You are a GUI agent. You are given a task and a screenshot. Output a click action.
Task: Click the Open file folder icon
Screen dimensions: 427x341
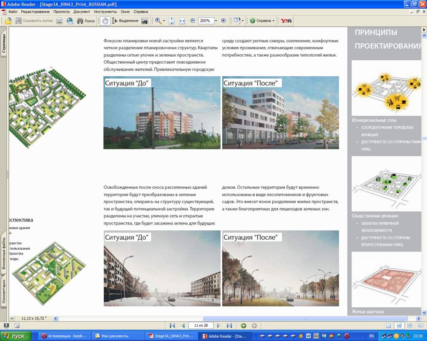[x=8, y=21]
